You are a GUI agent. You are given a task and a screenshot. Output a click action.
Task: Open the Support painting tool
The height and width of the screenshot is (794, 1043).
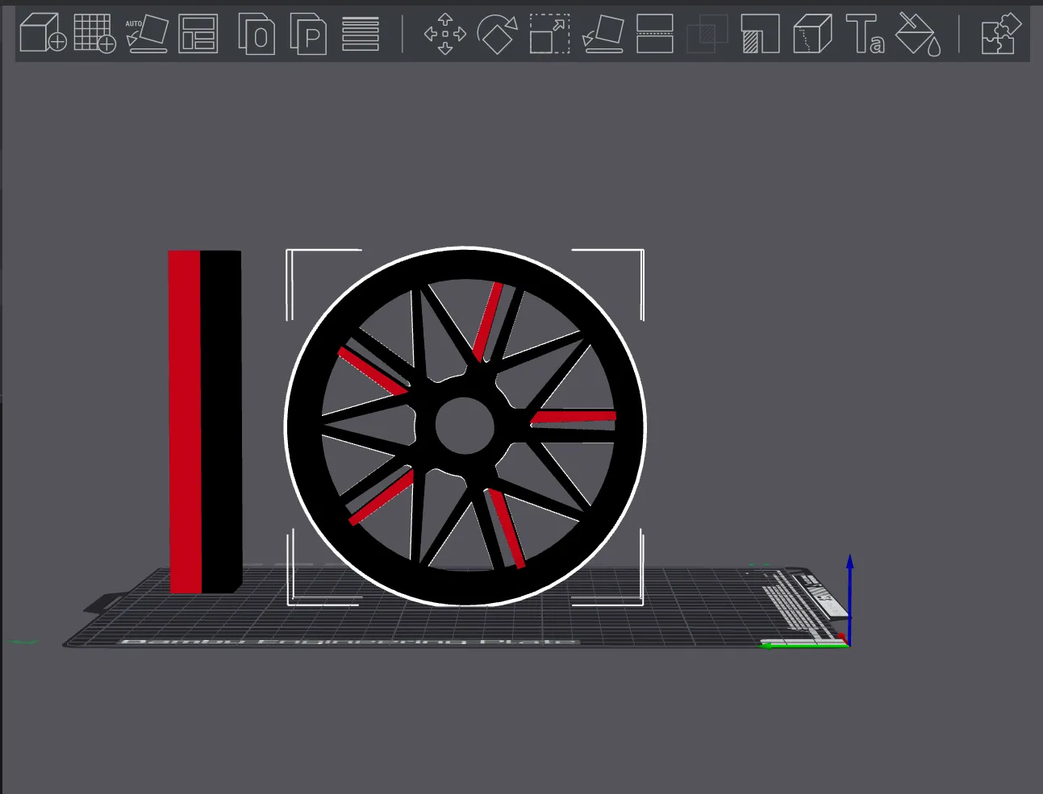[760, 34]
